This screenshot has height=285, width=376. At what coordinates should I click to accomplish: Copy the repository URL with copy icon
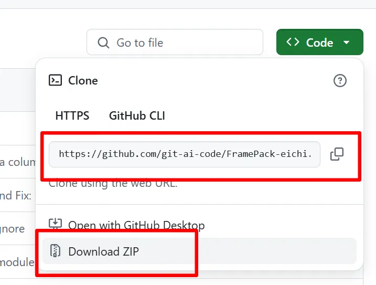337,154
